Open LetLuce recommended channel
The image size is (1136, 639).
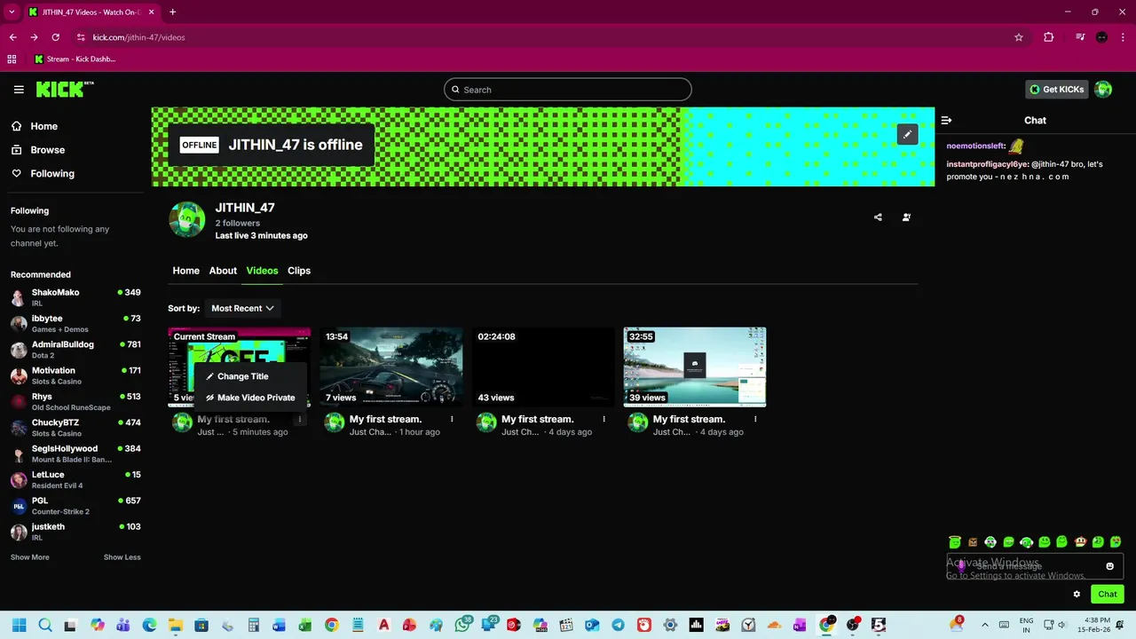pos(75,480)
